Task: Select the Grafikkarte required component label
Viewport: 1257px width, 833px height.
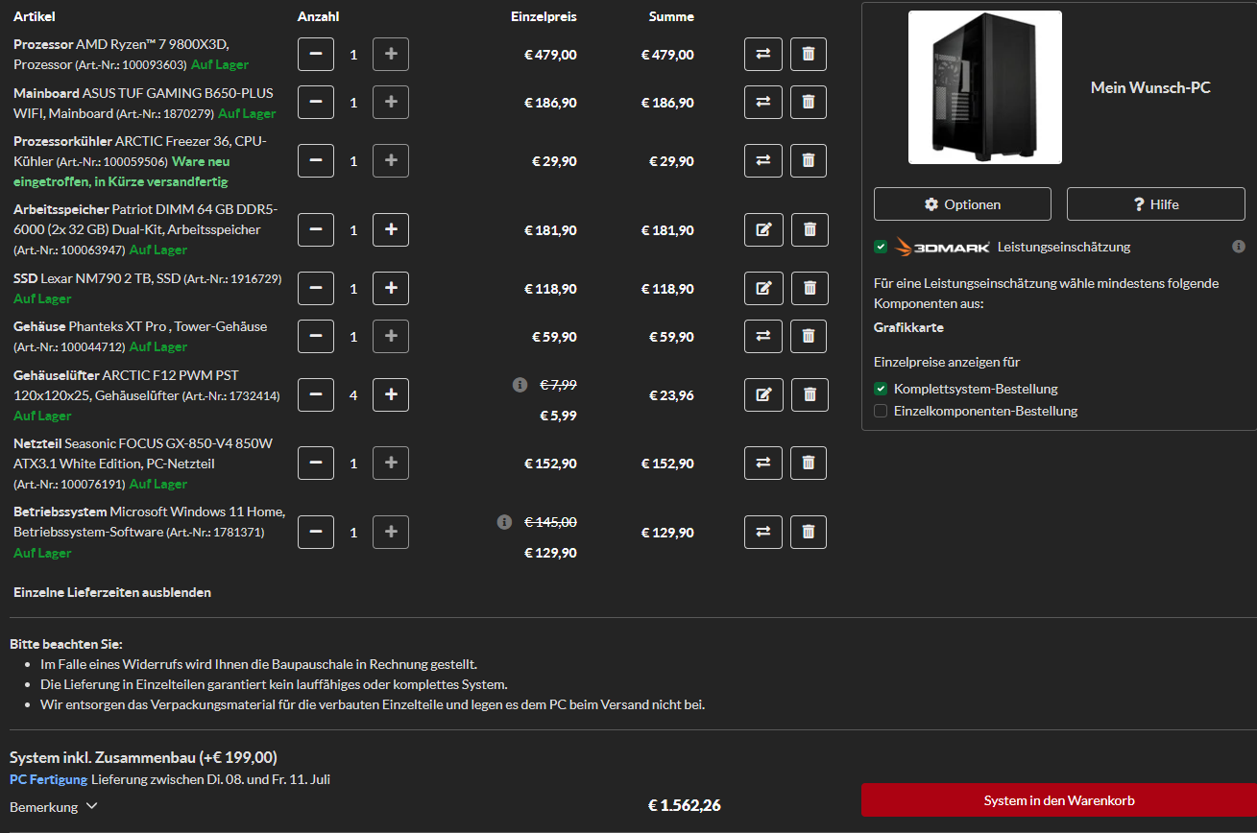Action: click(x=908, y=327)
